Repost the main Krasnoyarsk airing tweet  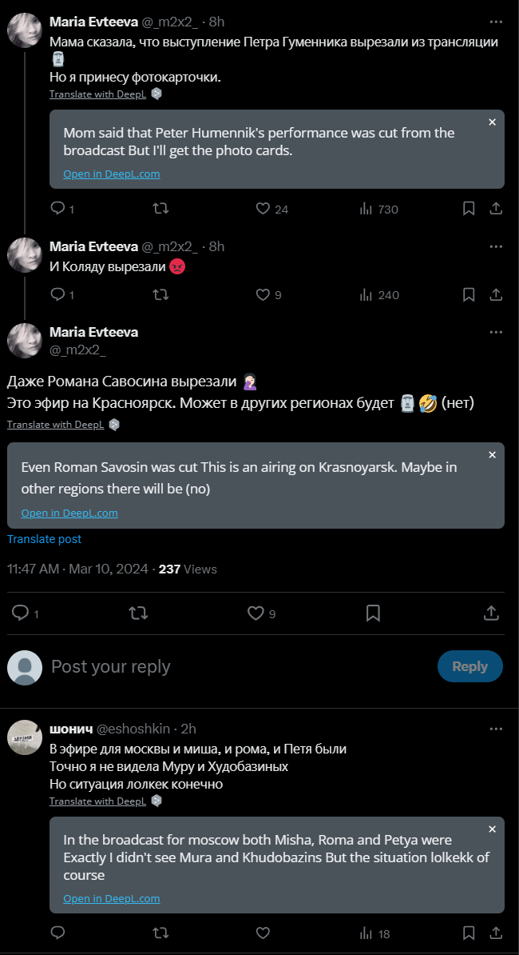pyautogui.click(x=138, y=613)
